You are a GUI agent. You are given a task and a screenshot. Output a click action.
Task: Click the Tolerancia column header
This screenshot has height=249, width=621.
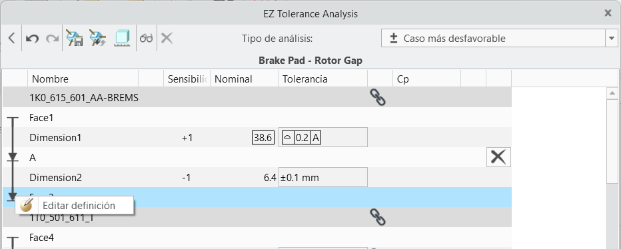tap(322, 79)
